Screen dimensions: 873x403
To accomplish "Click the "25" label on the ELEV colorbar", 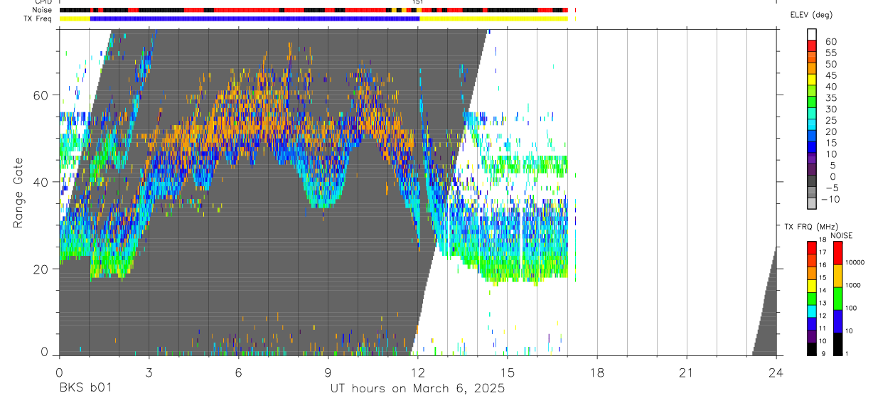I will click(830, 121).
